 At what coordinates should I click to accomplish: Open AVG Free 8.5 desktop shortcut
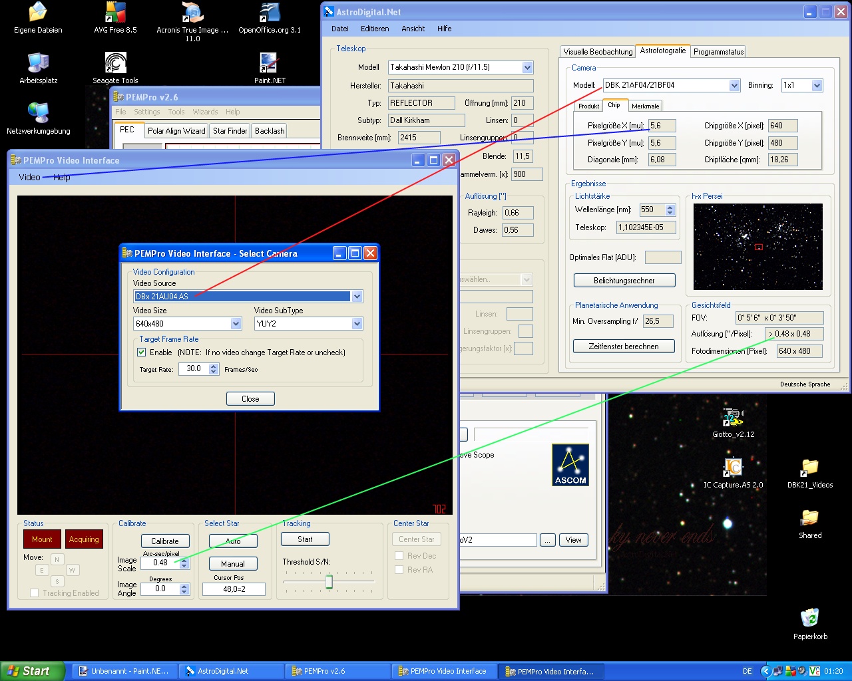[115, 18]
